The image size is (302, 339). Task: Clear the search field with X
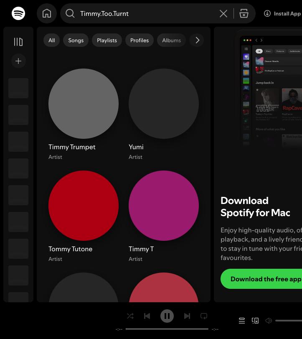(x=223, y=14)
